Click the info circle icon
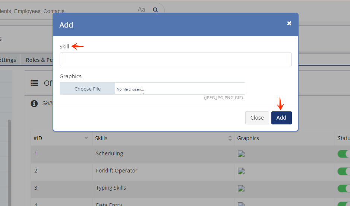Image resolution: width=350 pixels, height=206 pixels. 34,104
